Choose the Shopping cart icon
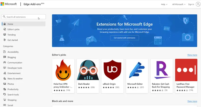The width and height of the screenshot is (201, 107). coord(5,100)
